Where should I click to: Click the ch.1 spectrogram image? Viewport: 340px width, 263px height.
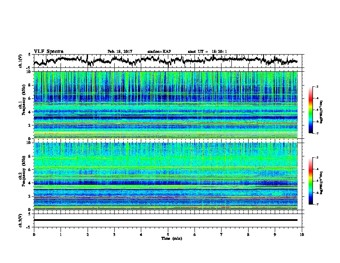[165, 105]
